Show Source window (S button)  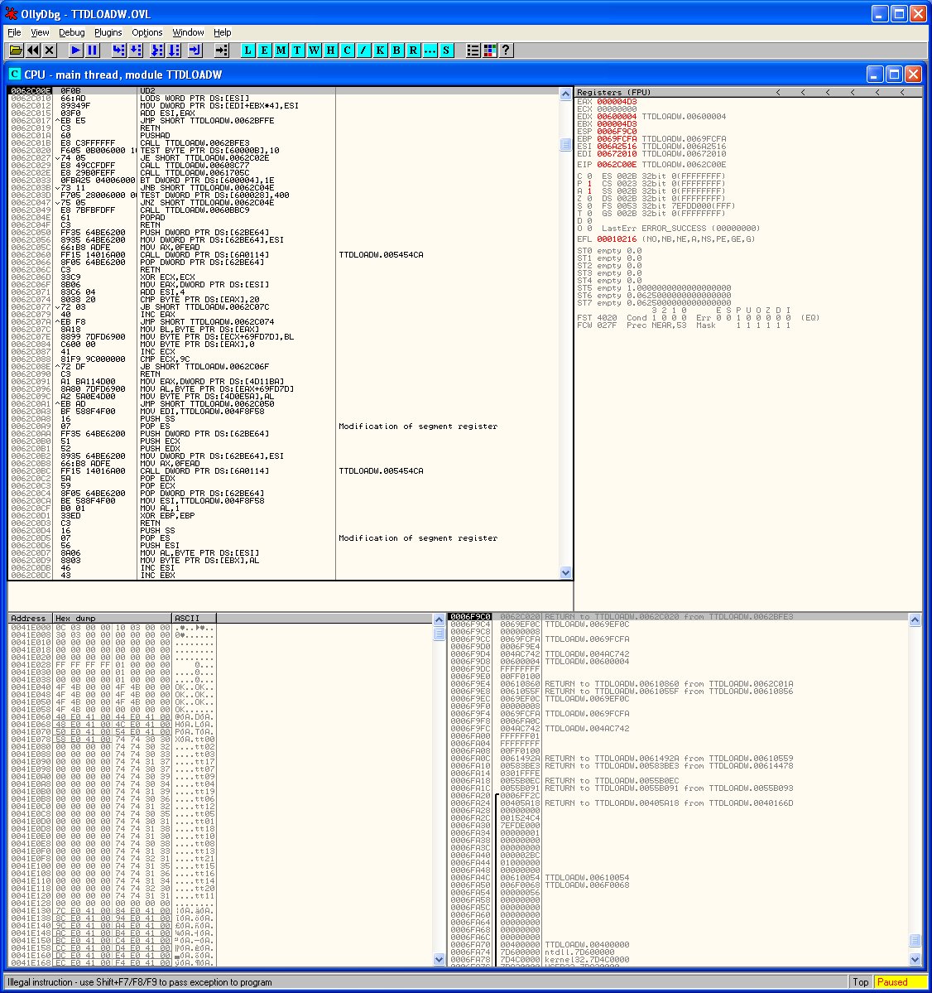coord(446,50)
